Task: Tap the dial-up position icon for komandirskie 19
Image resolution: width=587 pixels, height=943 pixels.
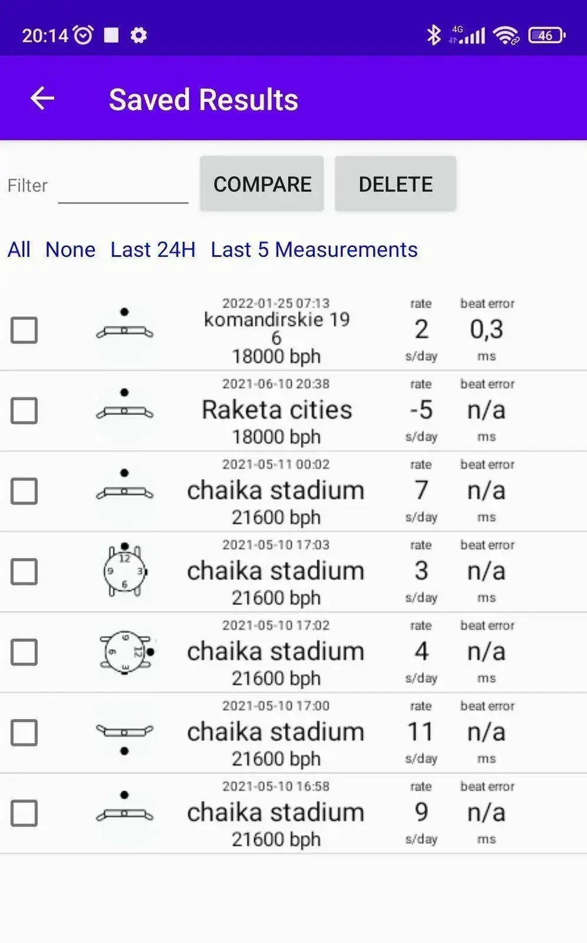Action: click(x=124, y=324)
